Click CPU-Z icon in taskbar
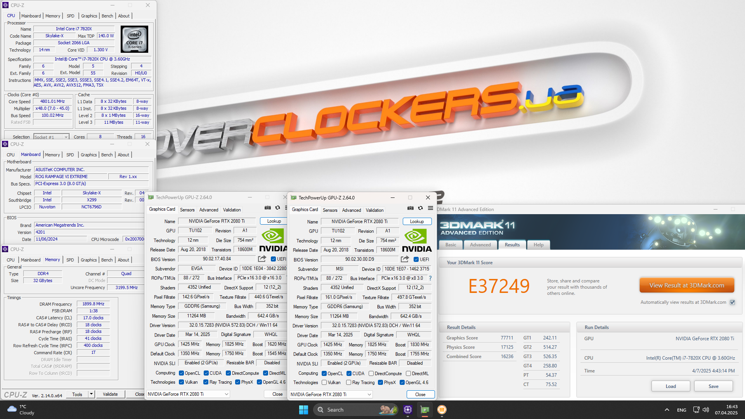The width and height of the screenshot is (745, 419). (x=408, y=410)
